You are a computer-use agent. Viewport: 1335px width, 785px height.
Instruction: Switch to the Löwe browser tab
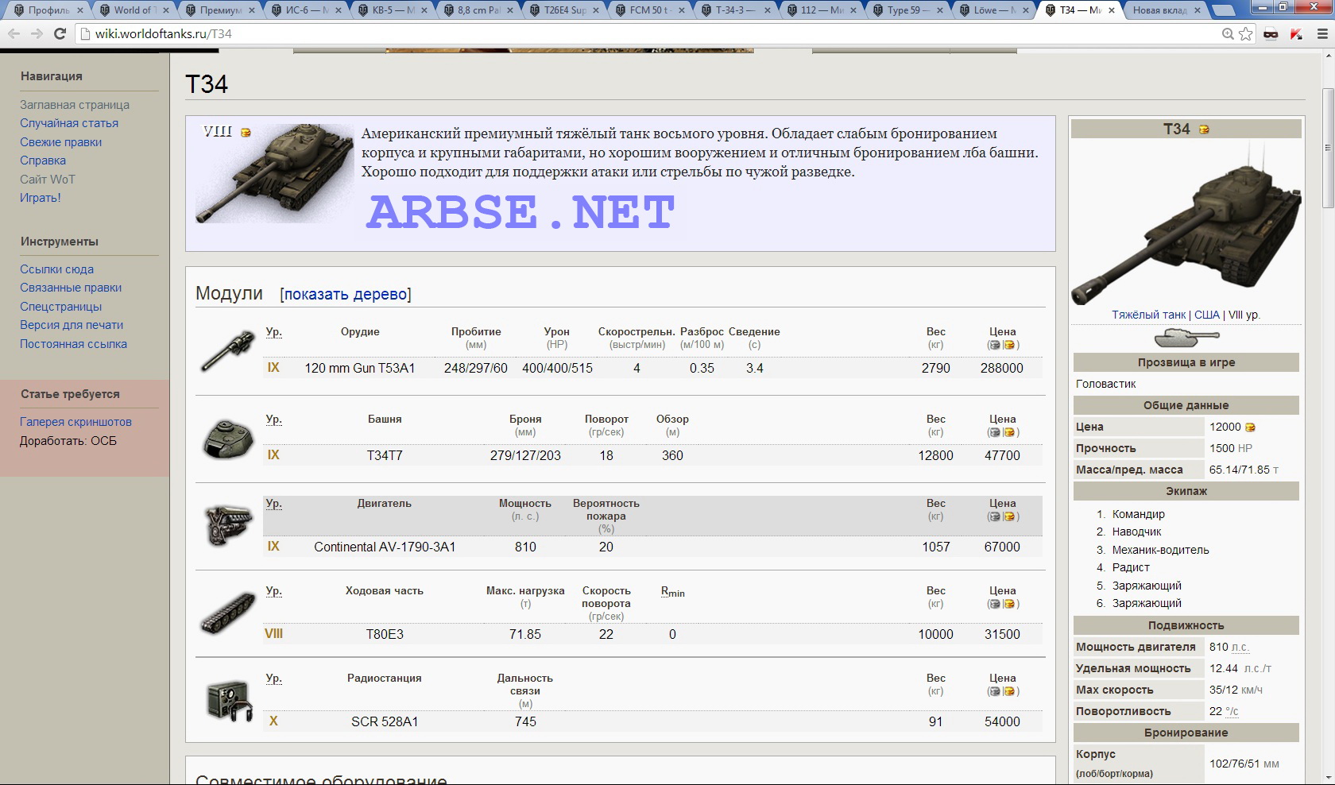tap(994, 10)
